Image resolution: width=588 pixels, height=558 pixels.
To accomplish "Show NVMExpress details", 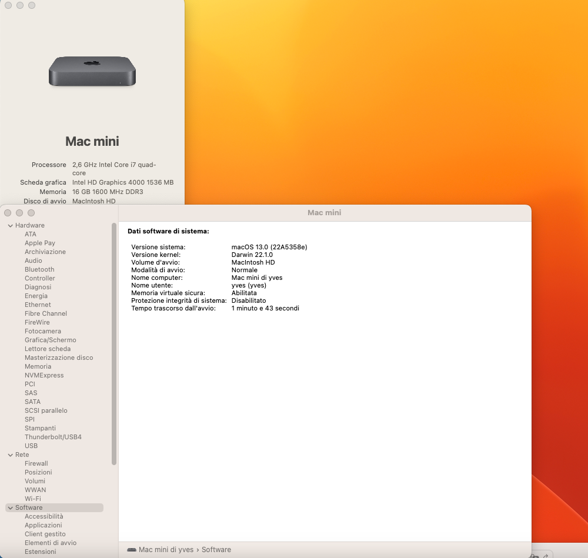I will [44, 375].
